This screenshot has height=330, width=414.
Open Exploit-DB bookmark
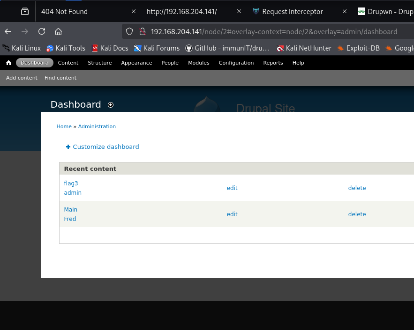point(358,48)
